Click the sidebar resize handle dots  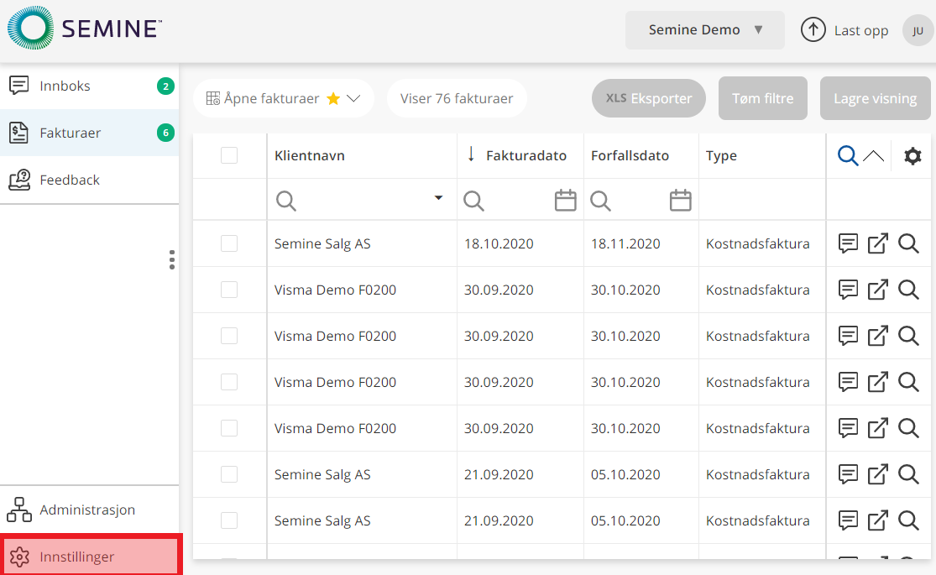(172, 259)
